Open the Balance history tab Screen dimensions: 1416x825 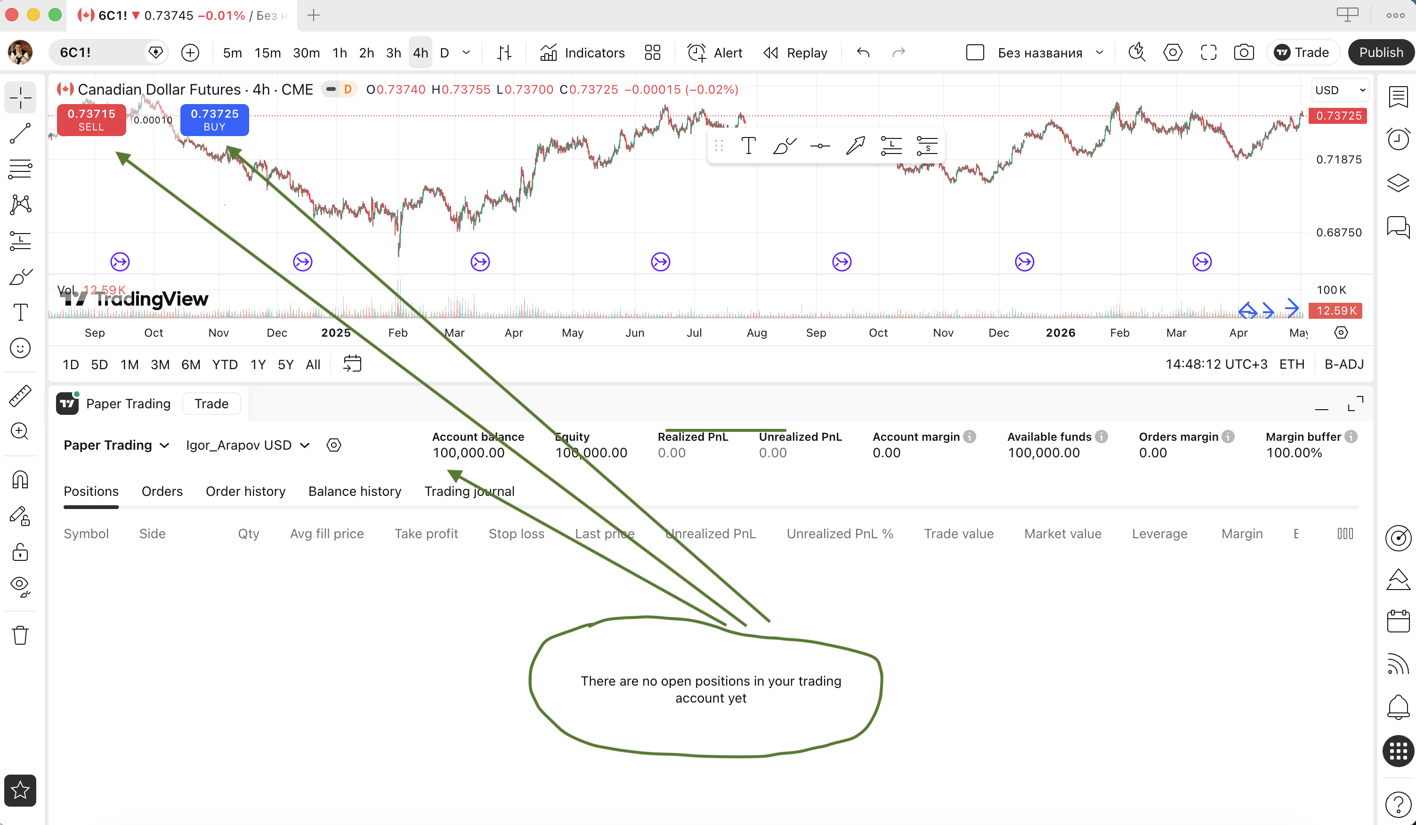tap(355, 491)
